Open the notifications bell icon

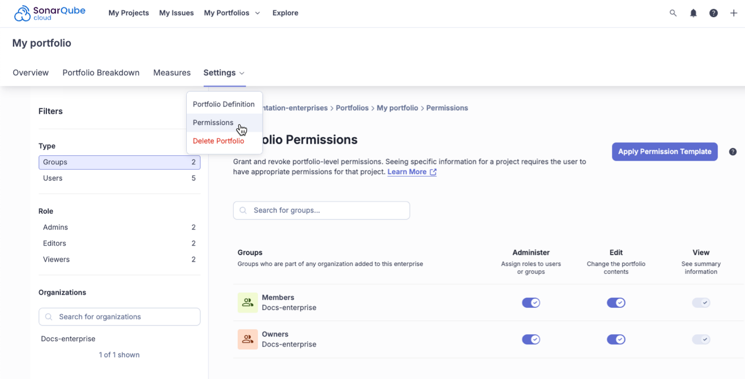pos(693,13)
